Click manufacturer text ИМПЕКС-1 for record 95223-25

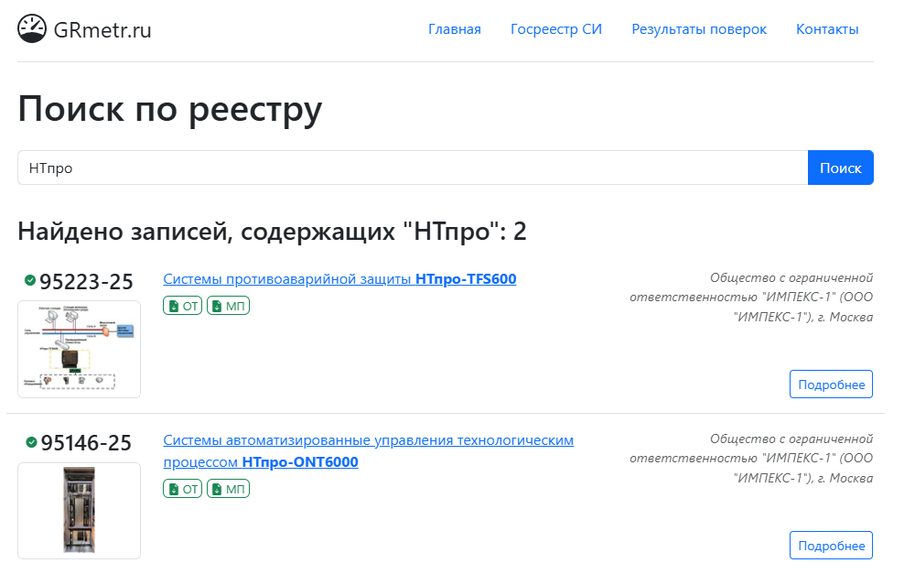click(x=751, y=298)
